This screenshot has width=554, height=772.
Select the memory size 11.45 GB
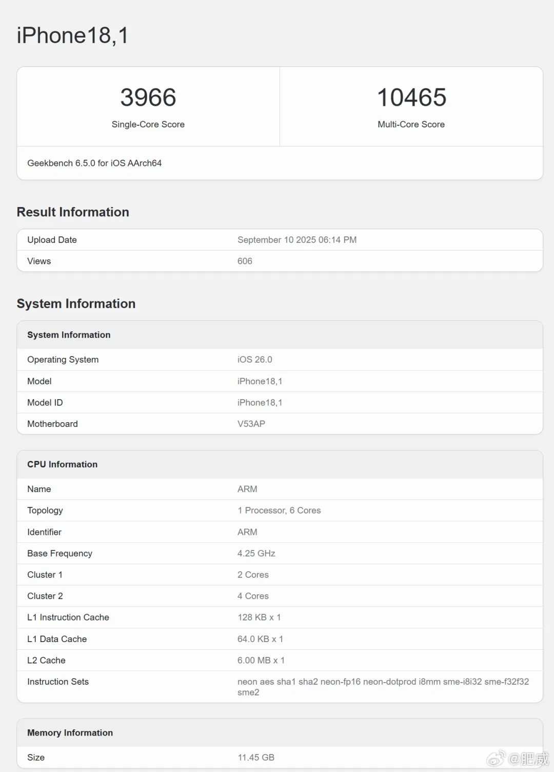pyautogui.click(x=255, y=758)
